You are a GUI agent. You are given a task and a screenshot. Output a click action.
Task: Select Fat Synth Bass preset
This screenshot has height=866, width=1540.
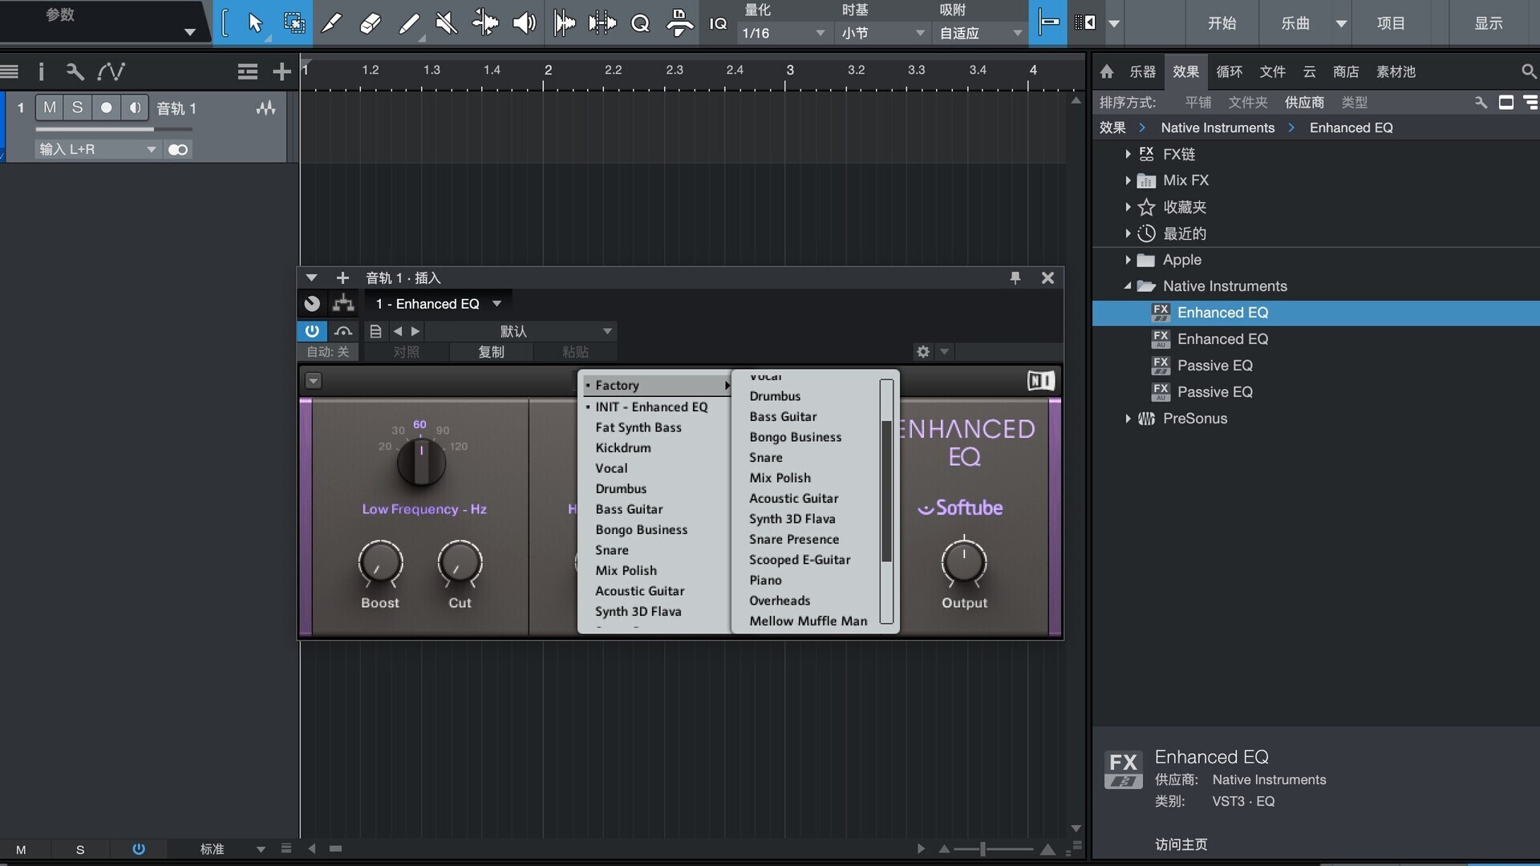[x=638, y=427]
